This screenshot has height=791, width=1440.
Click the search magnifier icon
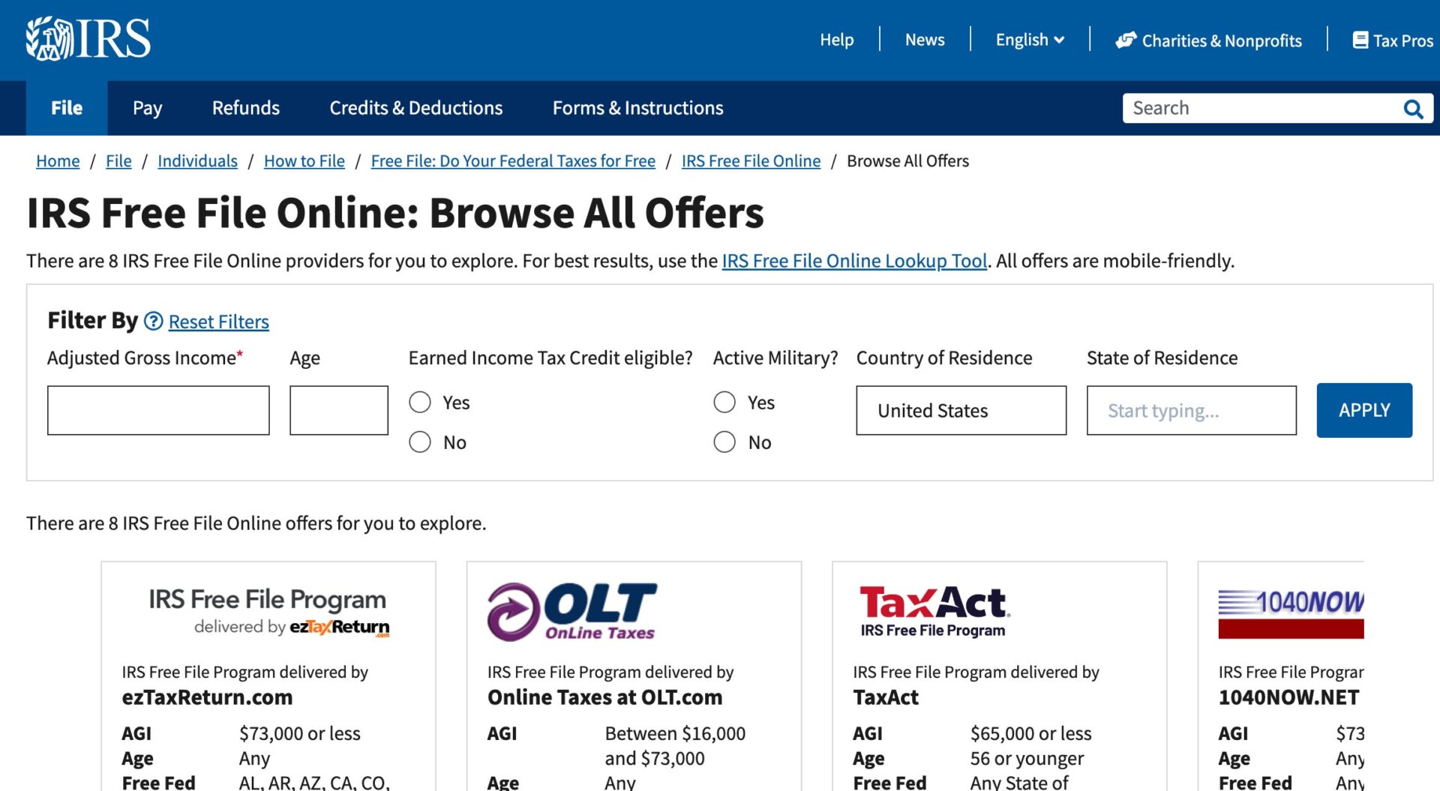tap(1413, 109)
